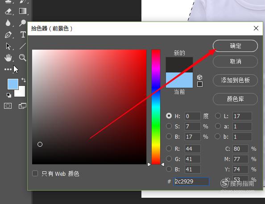Click the HSB B value field showing 17
This screenshot has width=265, height=204.
(x=193, y=136)
